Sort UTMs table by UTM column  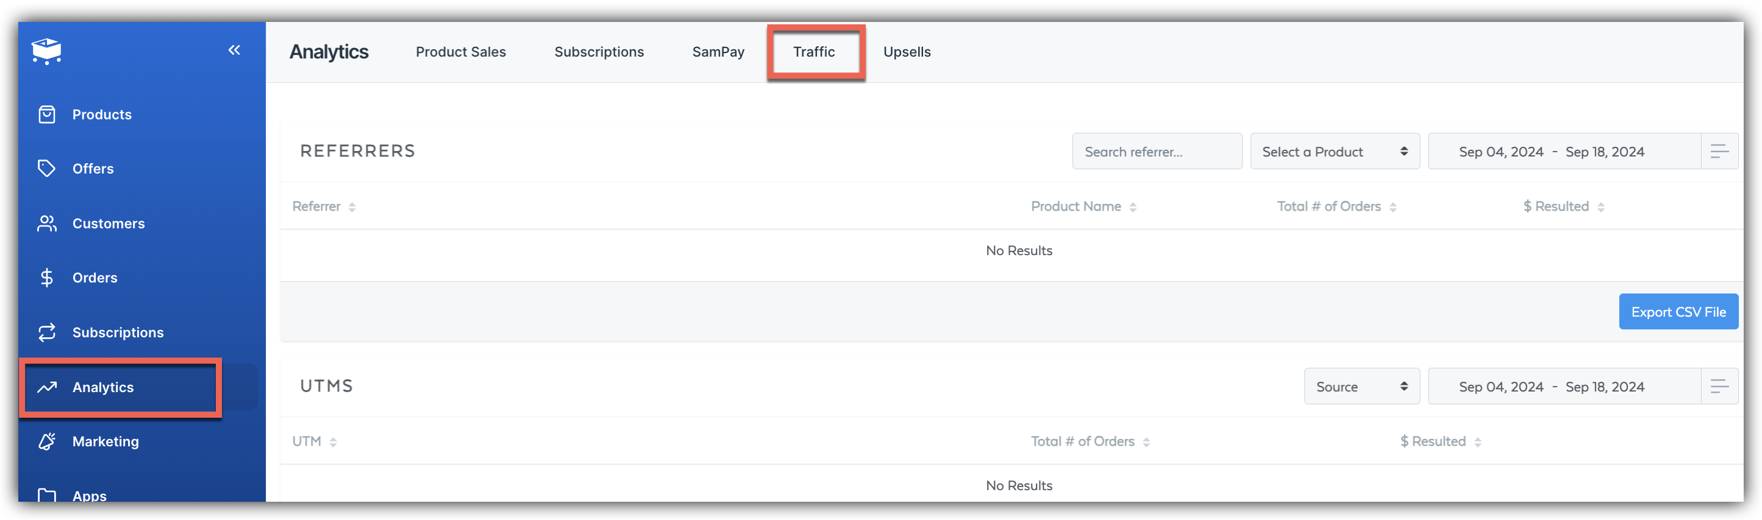(x=315, y=441)
